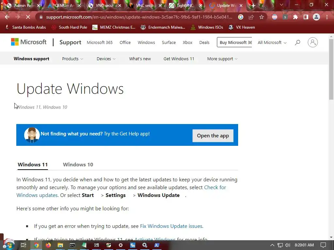Expand the More support dropdown
Image resolution: width=334 pixels, height=250 pixels.
pyautogui.click(x=222, y=59)
